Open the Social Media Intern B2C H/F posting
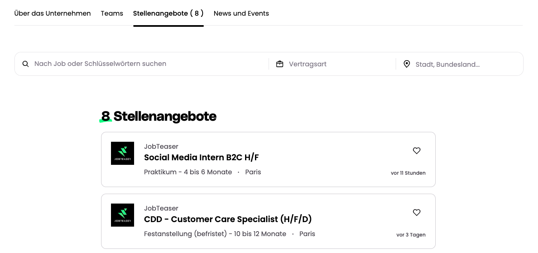 click(x=201, y=157)
